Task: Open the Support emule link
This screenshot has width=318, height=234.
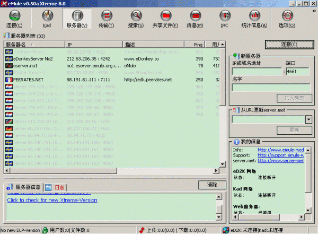Action: coord(281,155)
